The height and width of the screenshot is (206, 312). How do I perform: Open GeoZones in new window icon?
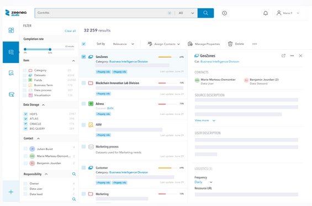point(283,56)
